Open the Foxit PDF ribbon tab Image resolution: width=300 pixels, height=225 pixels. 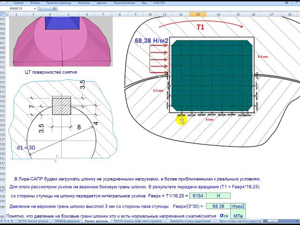click(159, 3)
